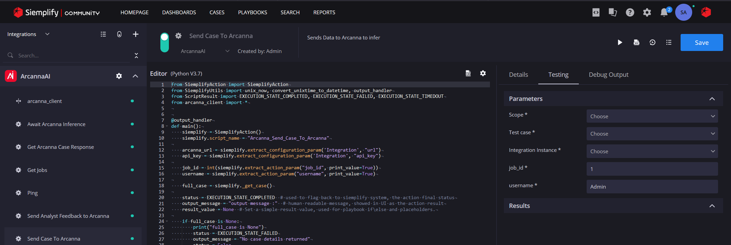Open the chat panel icon in top bar
This screenshot has height=245, width=731.
(613, 13)
